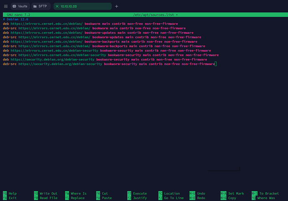The height and width of the screenshot is (201, 288).
Task: Click the SFTP folder icon
Action: [35, 6]
